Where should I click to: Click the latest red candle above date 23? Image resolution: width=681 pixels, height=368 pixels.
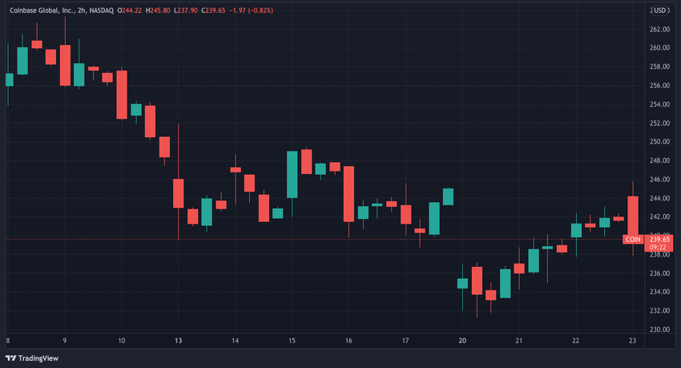[633, 217]
